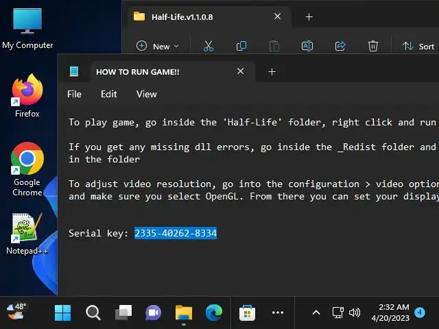This screenshot has height=329, width=439.
Task: Open Windows Start menu
Action: pyautogui.click(x=62, y=313)
